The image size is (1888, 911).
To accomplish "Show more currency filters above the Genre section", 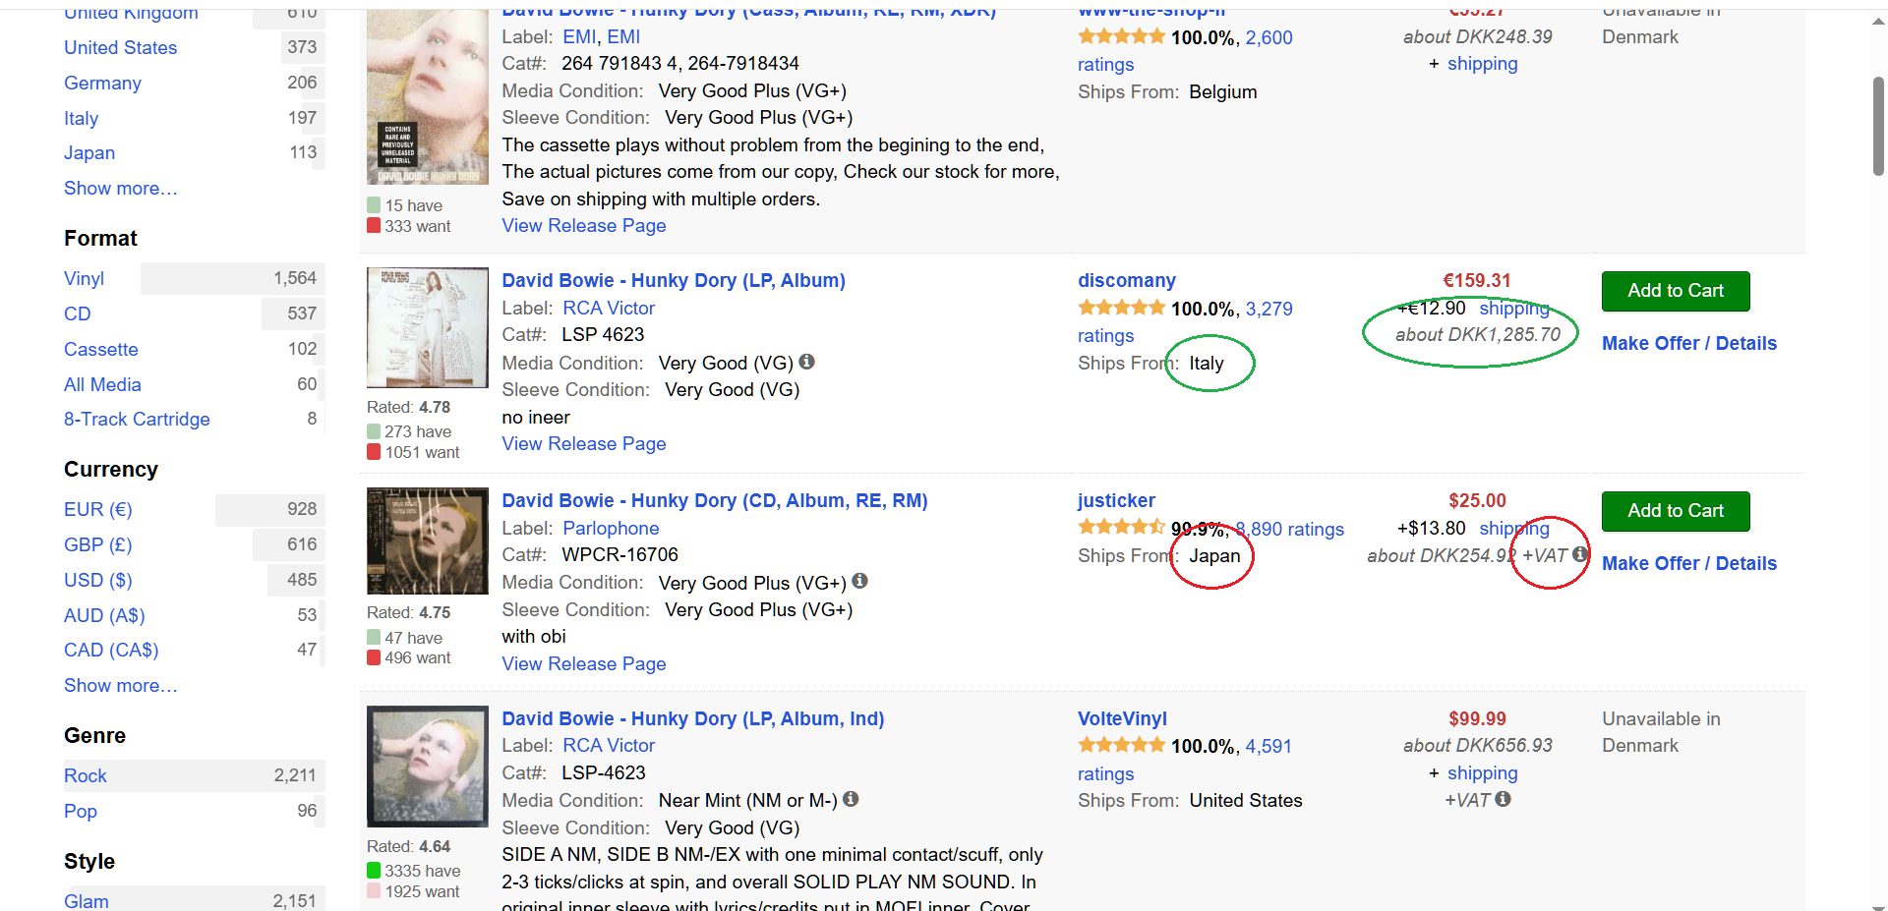I will coord(121,685).
